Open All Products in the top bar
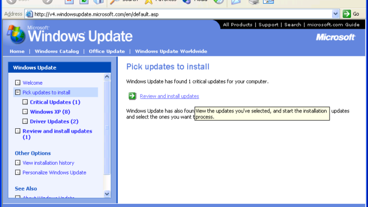Viewport: 368px width, 207px height. 238,24
